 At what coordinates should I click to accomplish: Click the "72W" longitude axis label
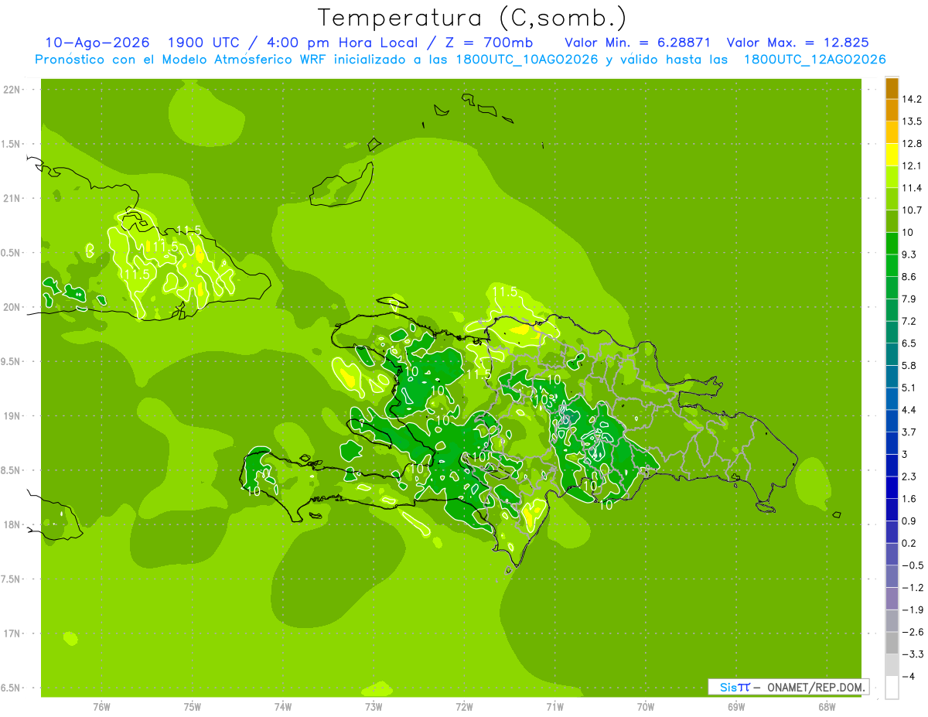point(464,707)
